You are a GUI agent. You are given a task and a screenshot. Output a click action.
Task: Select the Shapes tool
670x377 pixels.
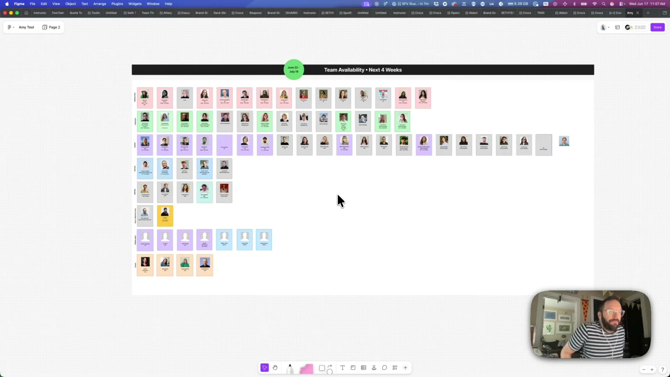click(322, 368)
